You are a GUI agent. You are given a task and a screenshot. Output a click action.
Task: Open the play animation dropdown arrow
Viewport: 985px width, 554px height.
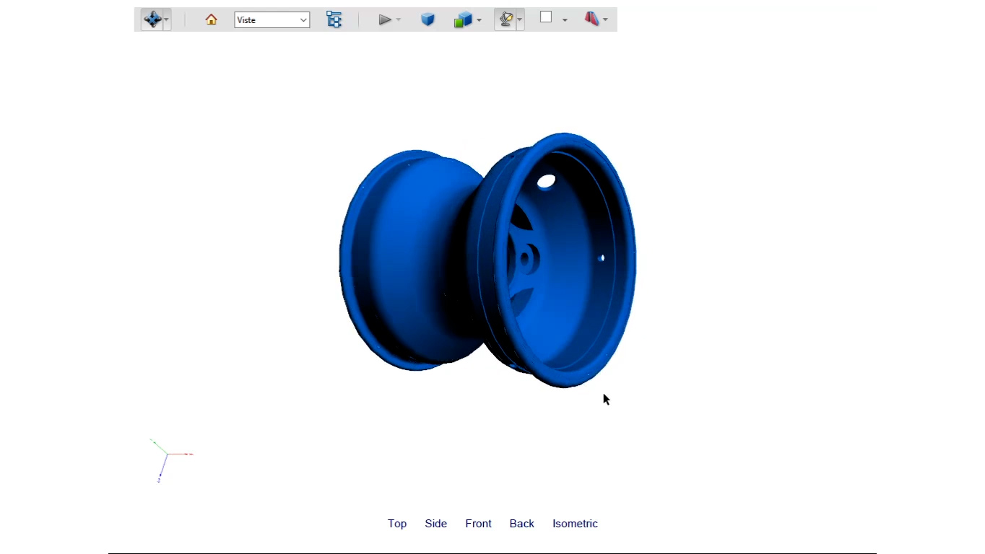[x=399, y=20]
